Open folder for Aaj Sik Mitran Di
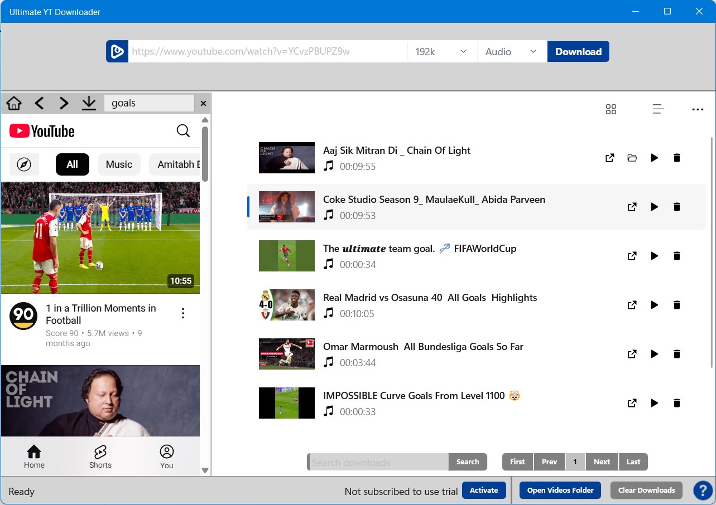The height and width of the screenshot is (505, 716). tap(632, 158)
